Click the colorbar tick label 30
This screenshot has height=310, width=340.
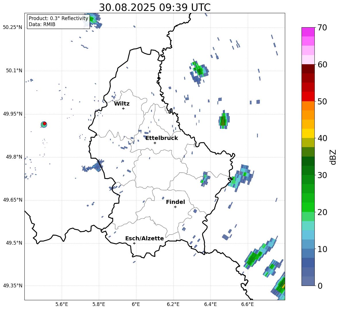point(322,175)
